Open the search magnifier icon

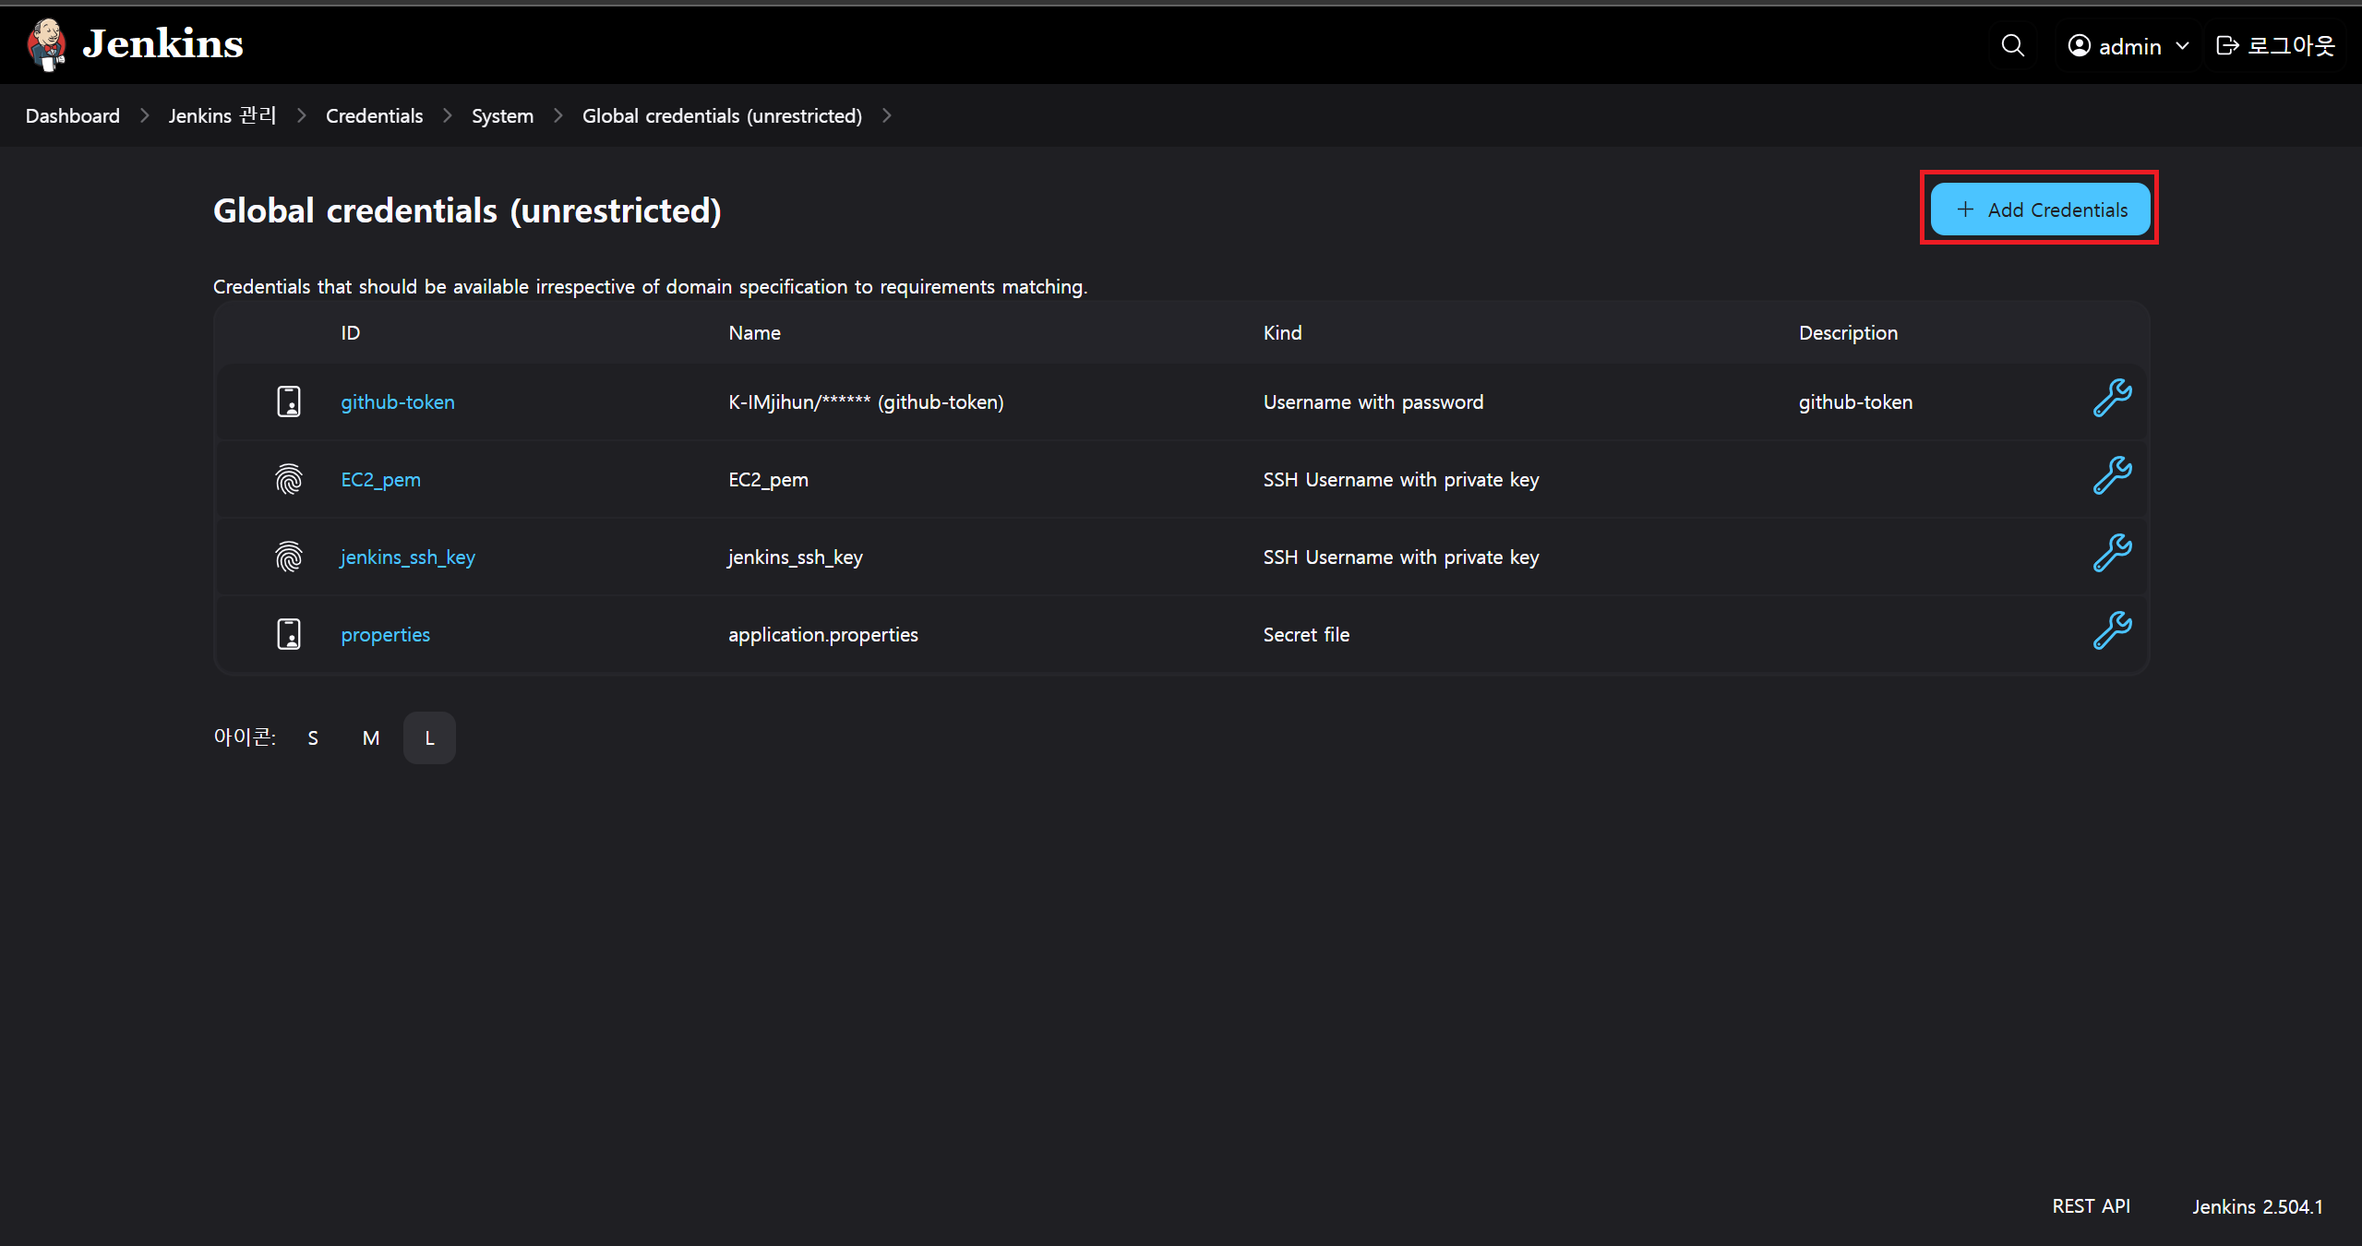(x=2012, y=45)
